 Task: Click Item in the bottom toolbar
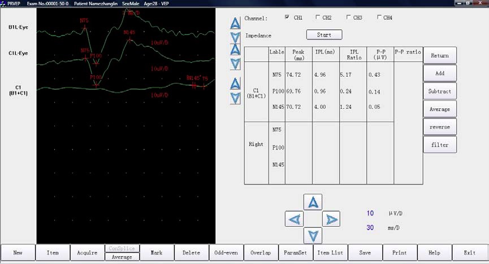point(53,253)
